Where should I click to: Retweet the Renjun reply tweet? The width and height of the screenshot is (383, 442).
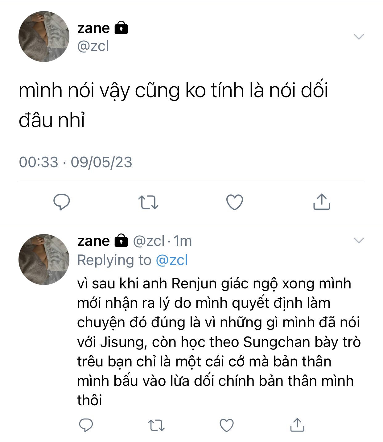156,425
